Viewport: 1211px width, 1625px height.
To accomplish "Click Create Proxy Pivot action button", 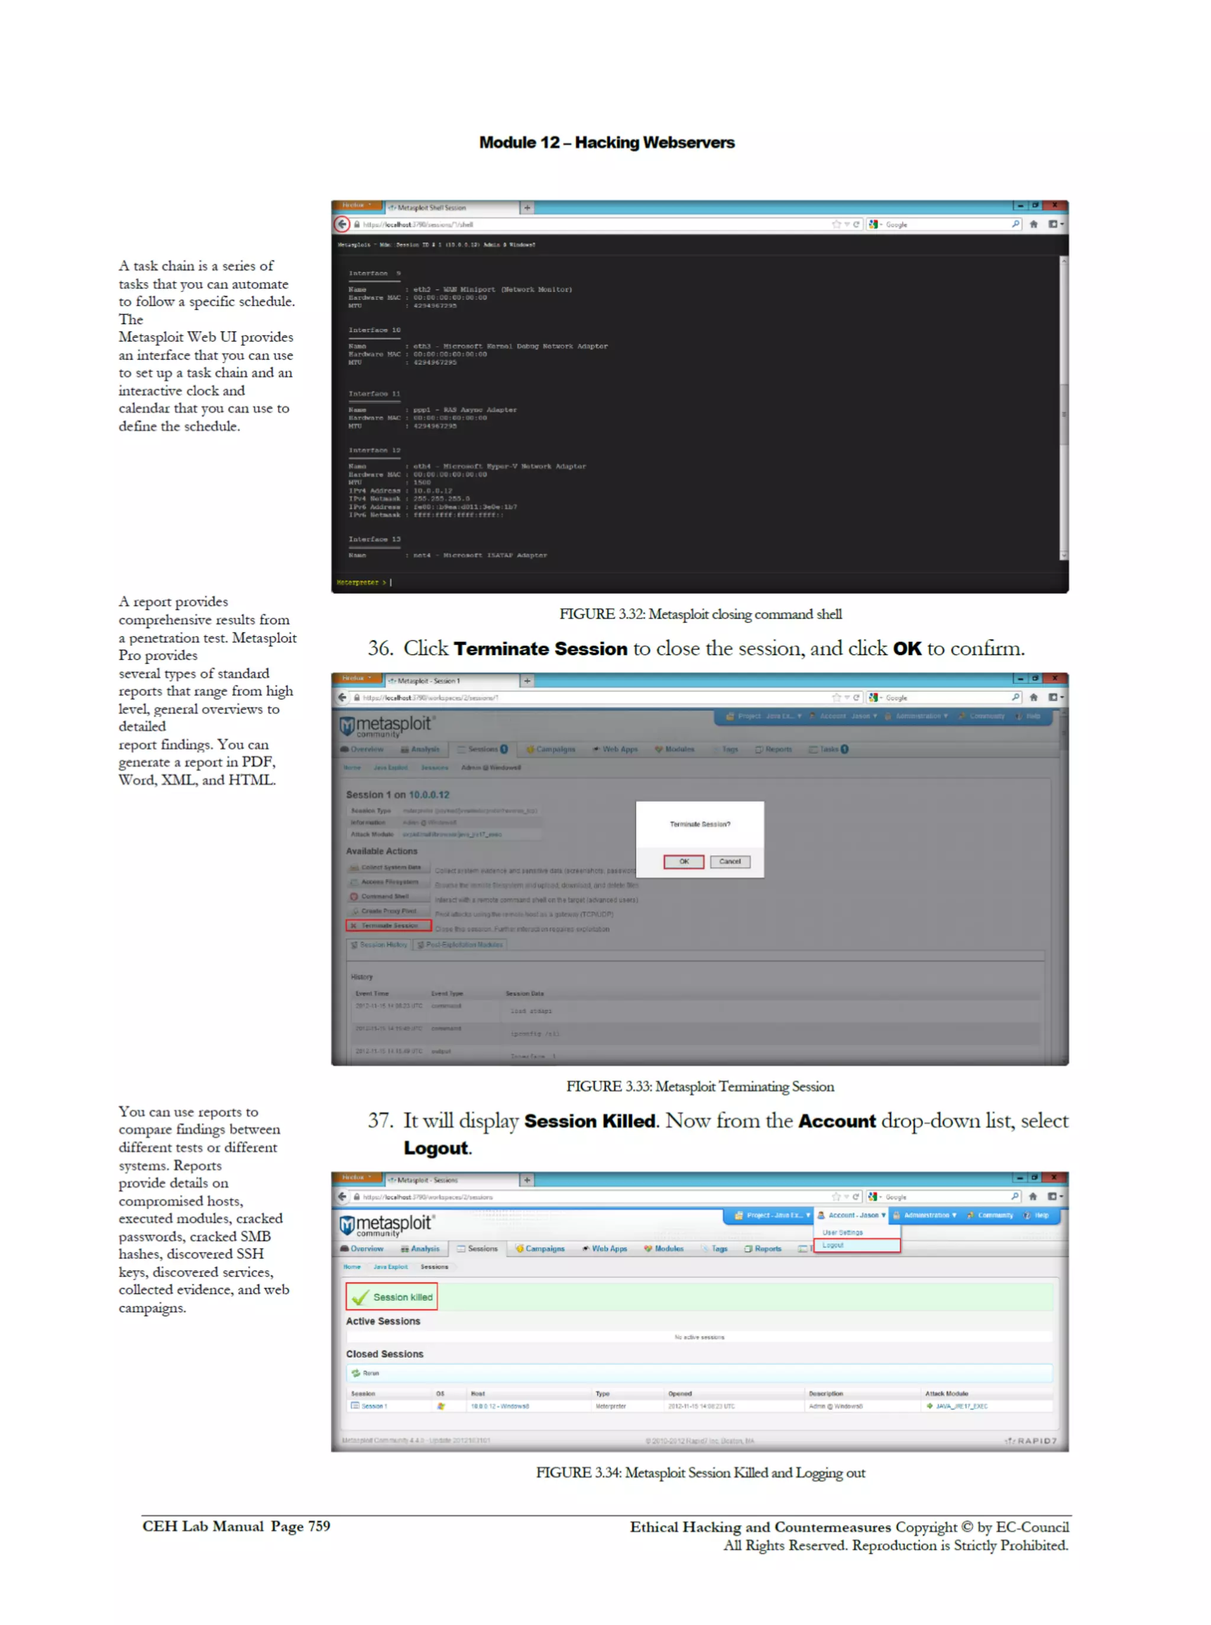I will tap(388, 911).
